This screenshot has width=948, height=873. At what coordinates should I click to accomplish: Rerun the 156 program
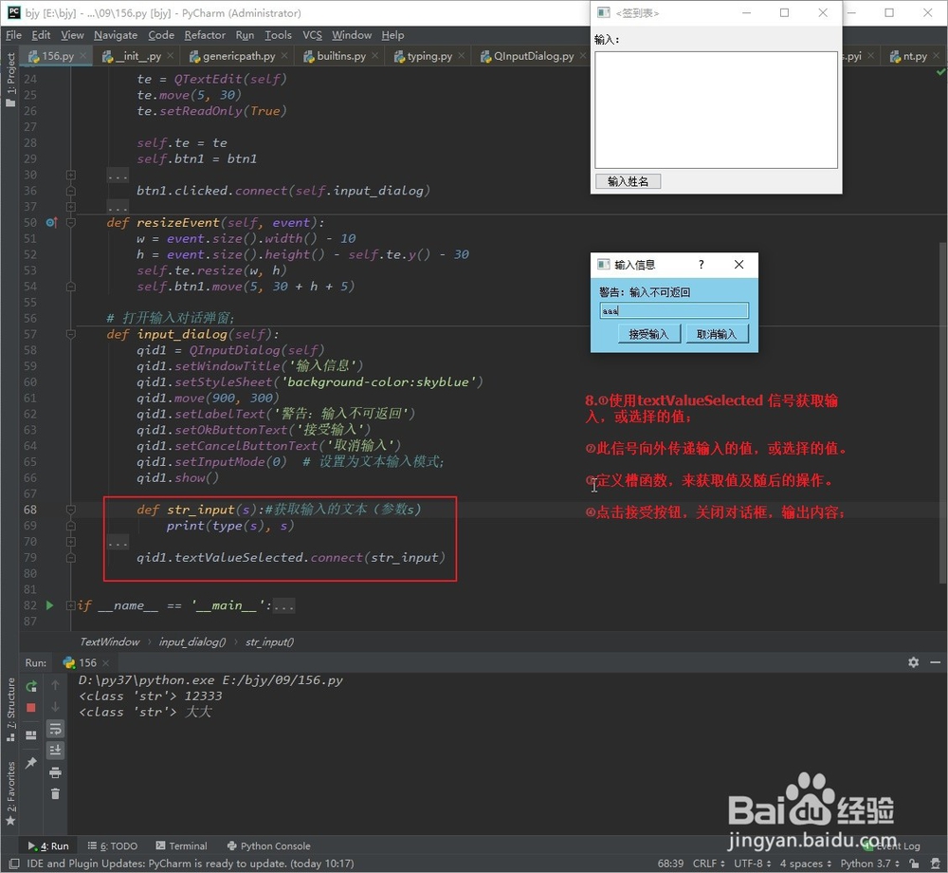pos(31,686)
